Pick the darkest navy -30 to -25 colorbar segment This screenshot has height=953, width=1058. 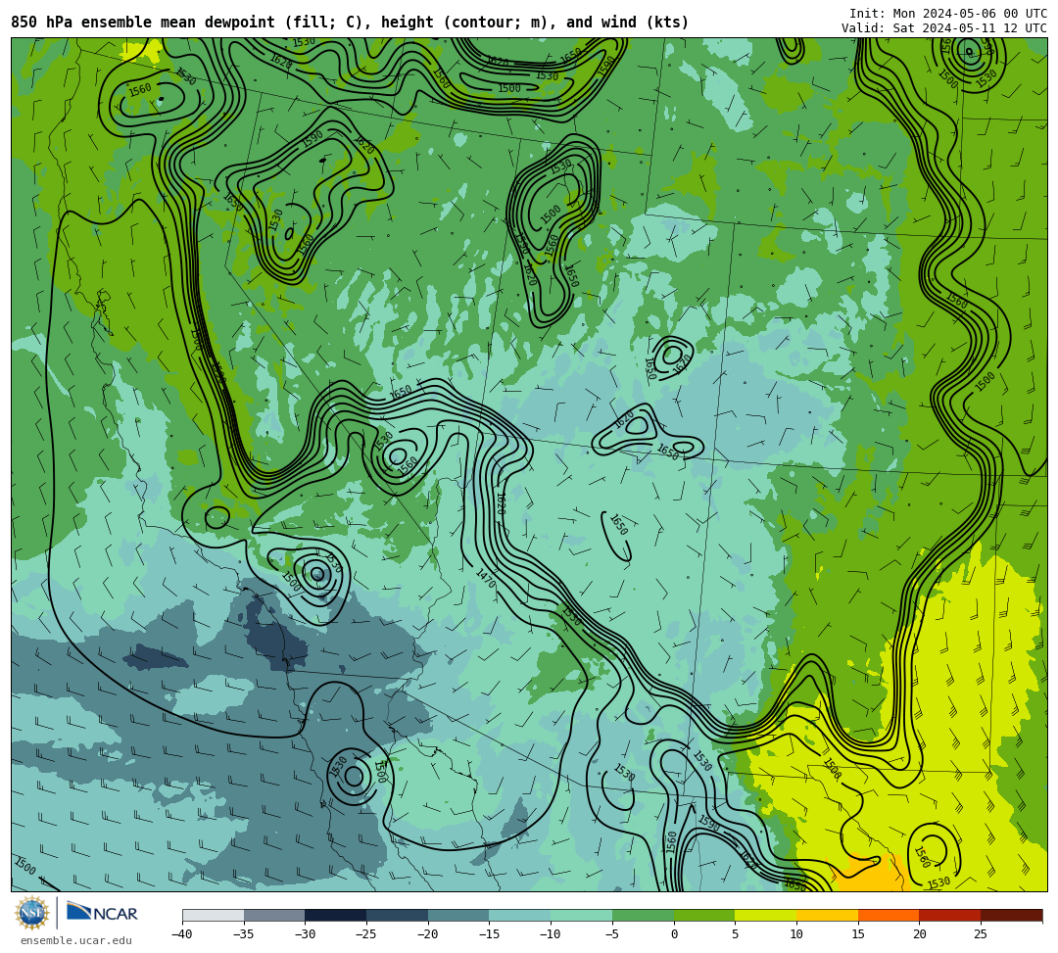[x=336, y=915]
